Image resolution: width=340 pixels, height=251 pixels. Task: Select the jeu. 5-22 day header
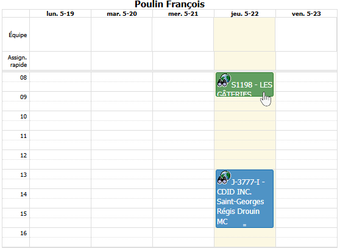coord(245,13)
